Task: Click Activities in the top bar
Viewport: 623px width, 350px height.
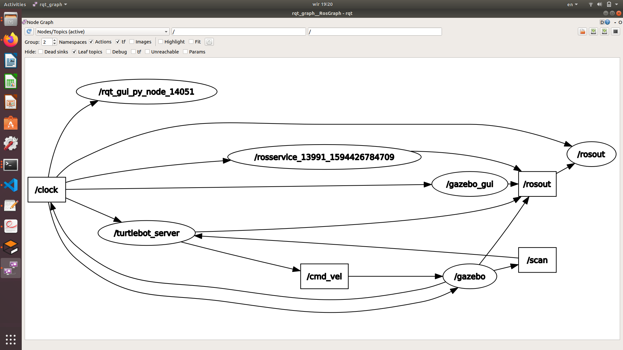Action: pos(15,4)
